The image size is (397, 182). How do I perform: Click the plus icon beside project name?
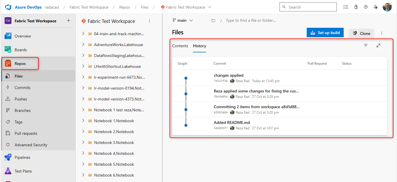point(68,21)
